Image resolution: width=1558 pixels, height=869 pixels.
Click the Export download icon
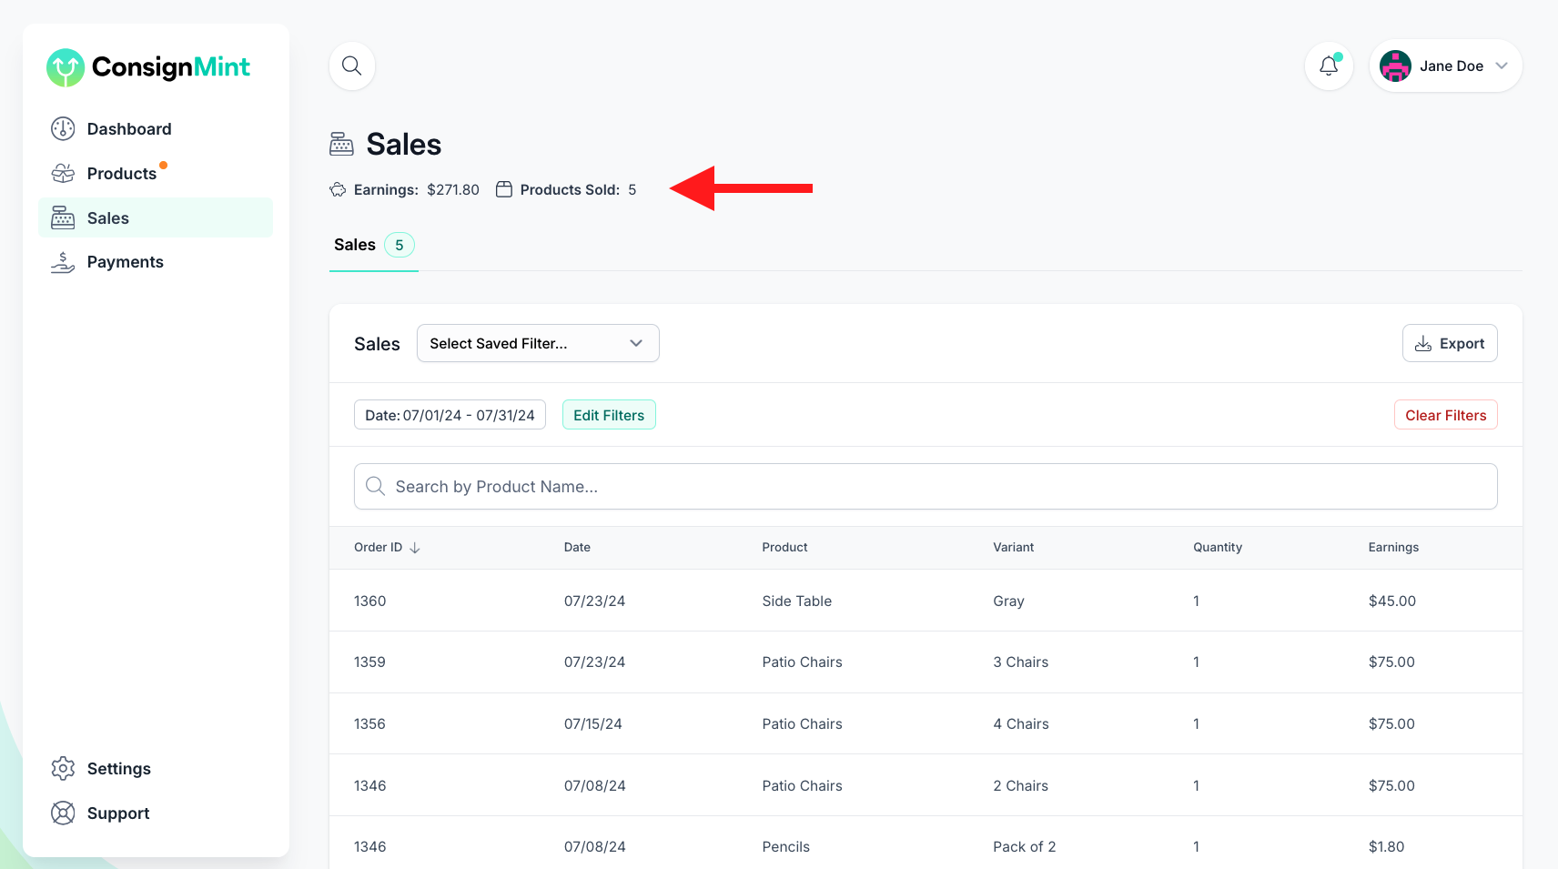[x=1423, y=344]
